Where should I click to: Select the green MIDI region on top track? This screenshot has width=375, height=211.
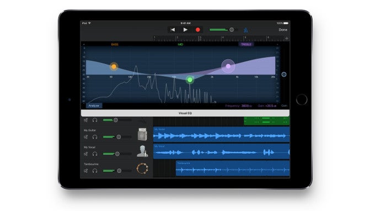pyautogui.click(x=267, y=121)
